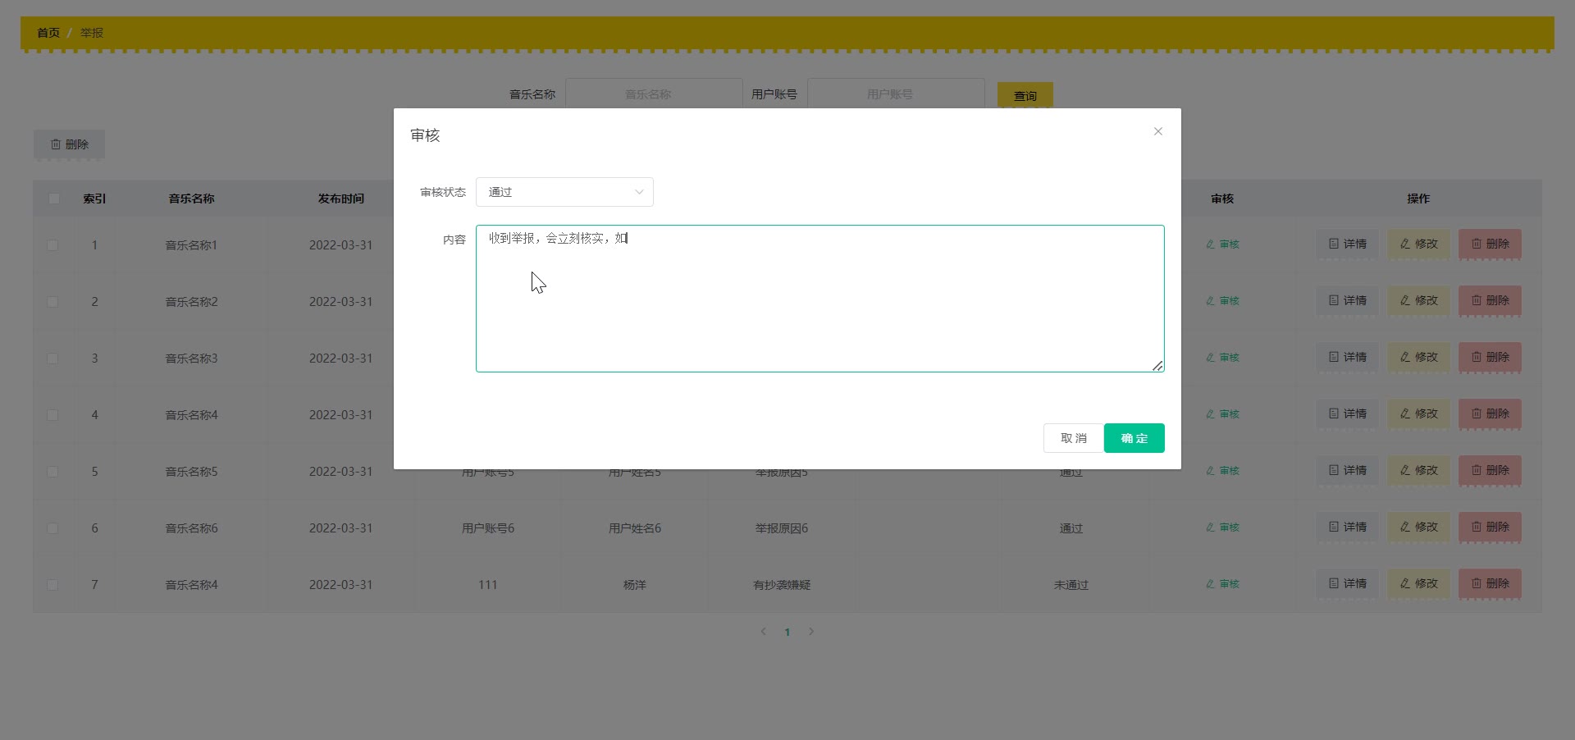Delete row 音乐名称5 with its 删除 button
This screenshot has width=1575, height=740.
[1490, 470]
